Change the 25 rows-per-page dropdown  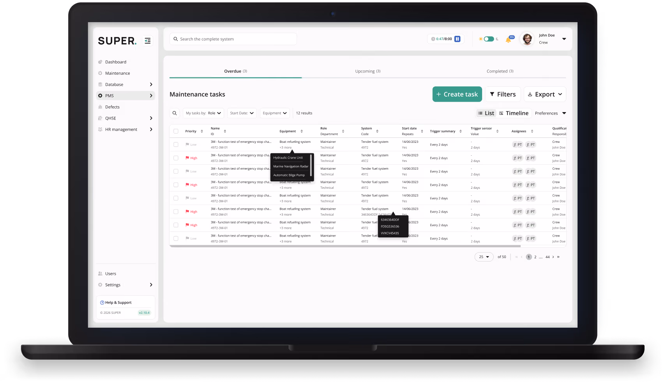tap(484, 257)
